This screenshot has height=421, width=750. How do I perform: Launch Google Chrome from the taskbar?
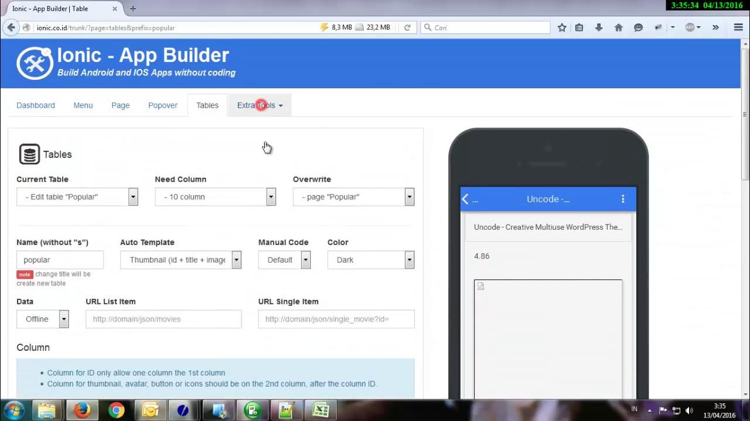click(116, 410)
